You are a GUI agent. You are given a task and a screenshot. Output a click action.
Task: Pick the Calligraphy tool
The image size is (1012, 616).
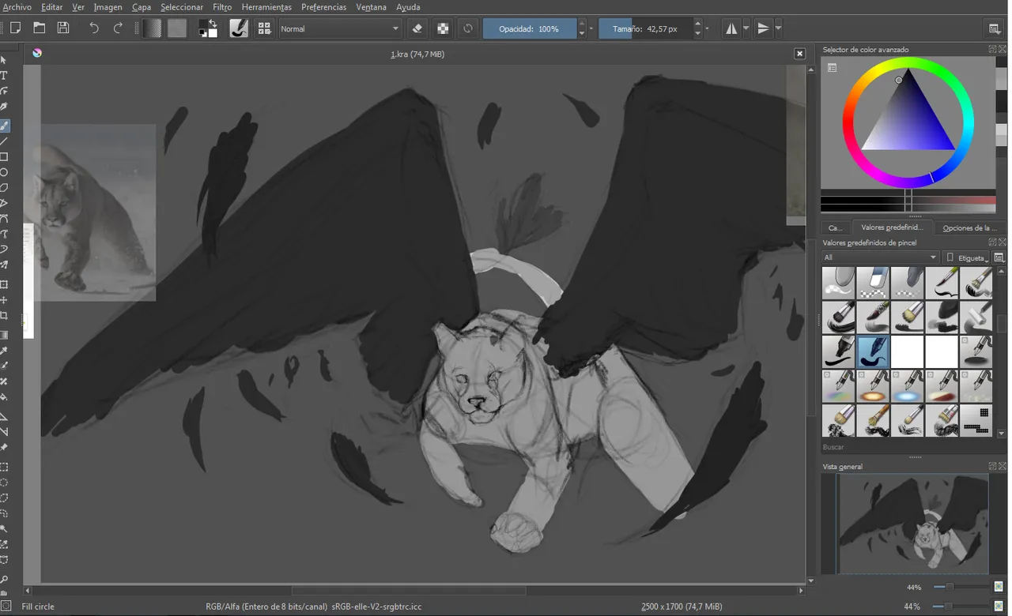pos(4,107)
